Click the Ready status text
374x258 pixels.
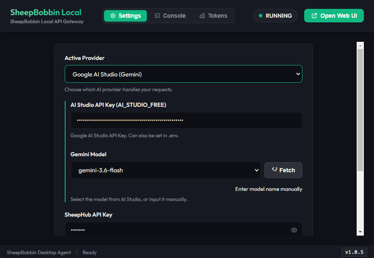coord(89,253)
